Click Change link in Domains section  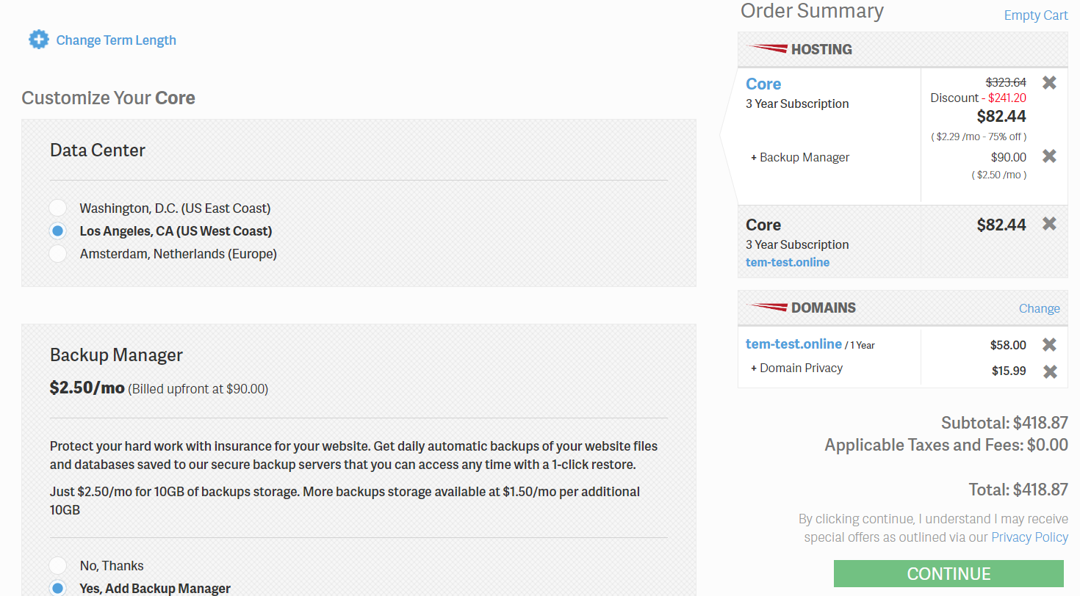[1039, 308]
